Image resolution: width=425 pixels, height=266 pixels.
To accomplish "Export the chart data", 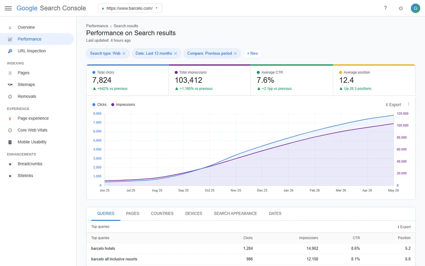I will click(x=393, y=105).
